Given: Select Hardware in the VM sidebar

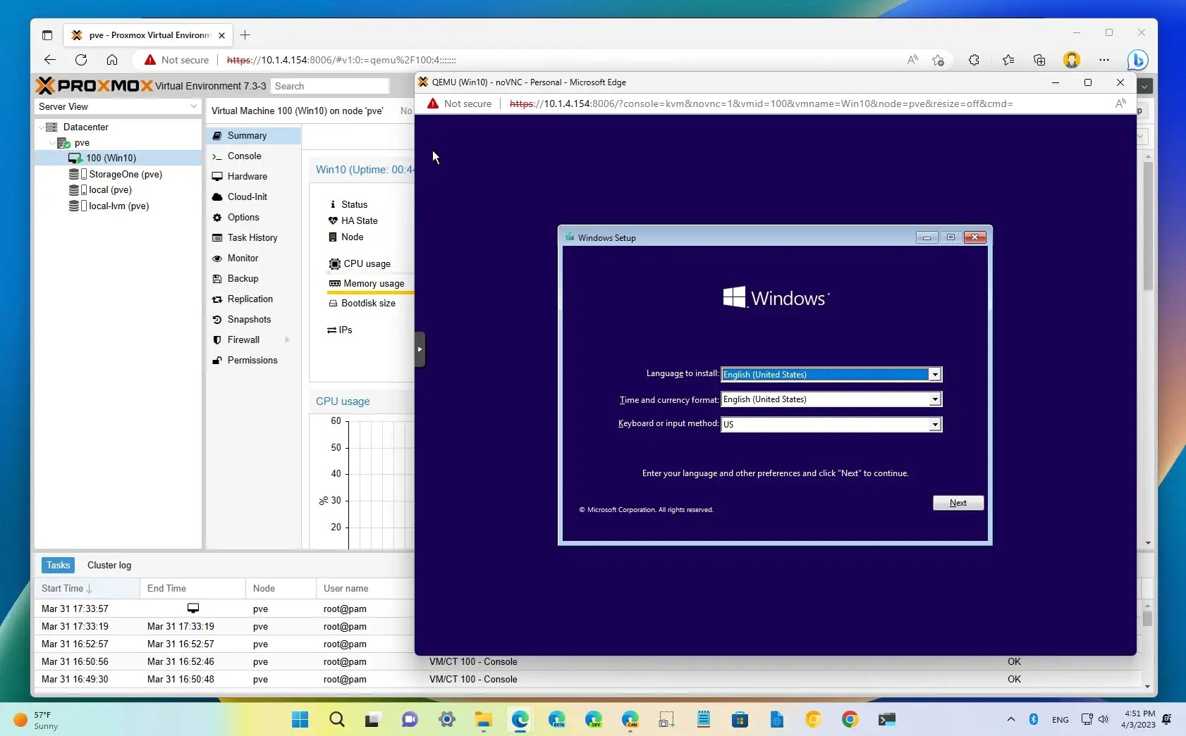Looking at the screenshot, I should [247, 176].
